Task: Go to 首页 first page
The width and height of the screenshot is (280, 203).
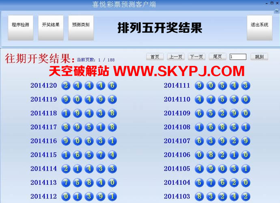Action: pyautogui.click(x=155, y=57)
